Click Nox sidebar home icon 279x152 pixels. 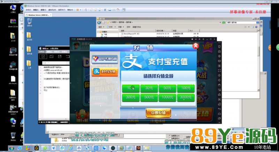coord(219,114)
